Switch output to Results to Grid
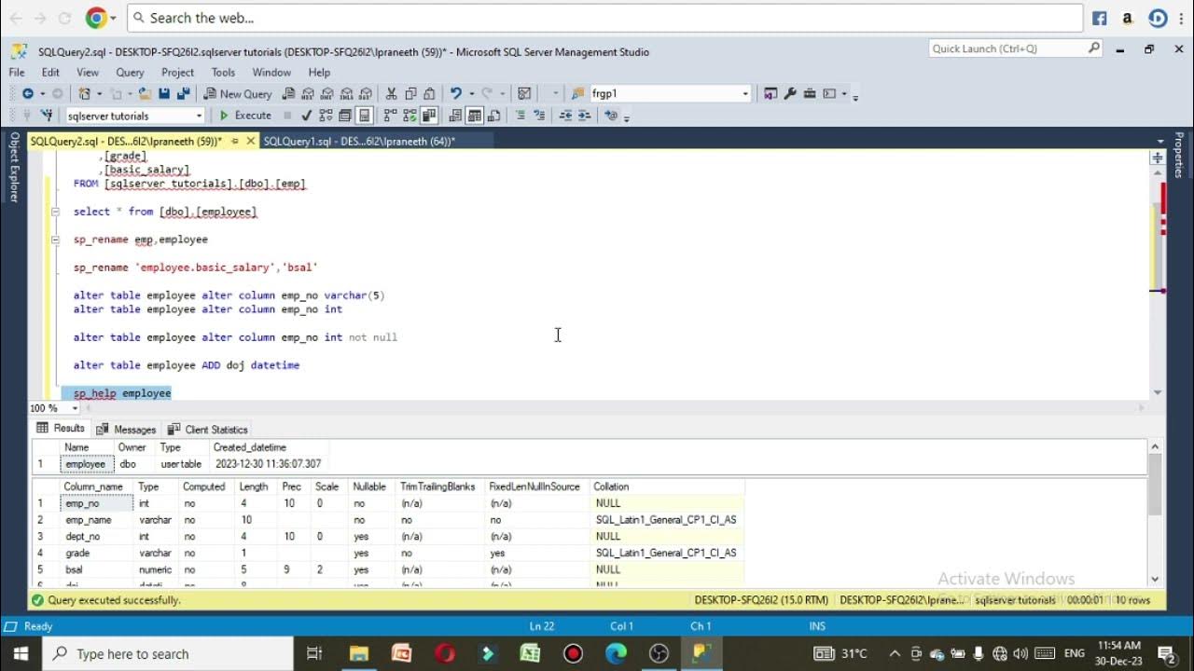 tap(474, 116)
